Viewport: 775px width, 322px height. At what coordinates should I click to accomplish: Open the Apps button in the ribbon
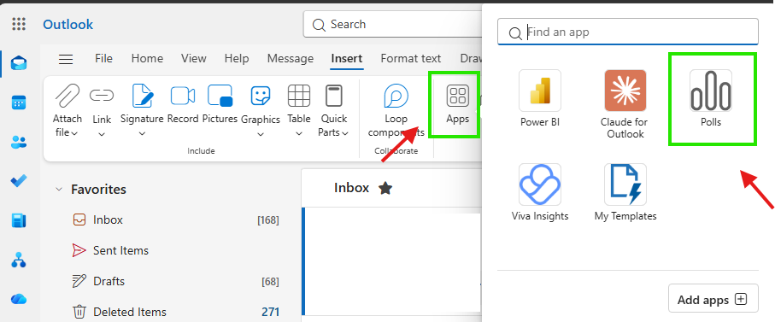pyautogui.click(x=457, y=104)
